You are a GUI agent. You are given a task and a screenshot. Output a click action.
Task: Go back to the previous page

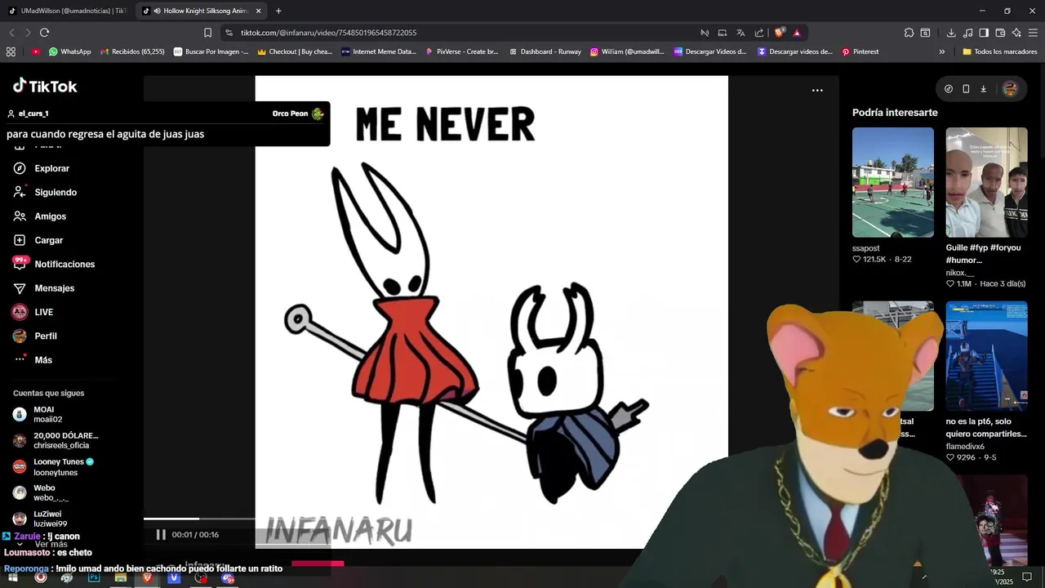[11, 33]
